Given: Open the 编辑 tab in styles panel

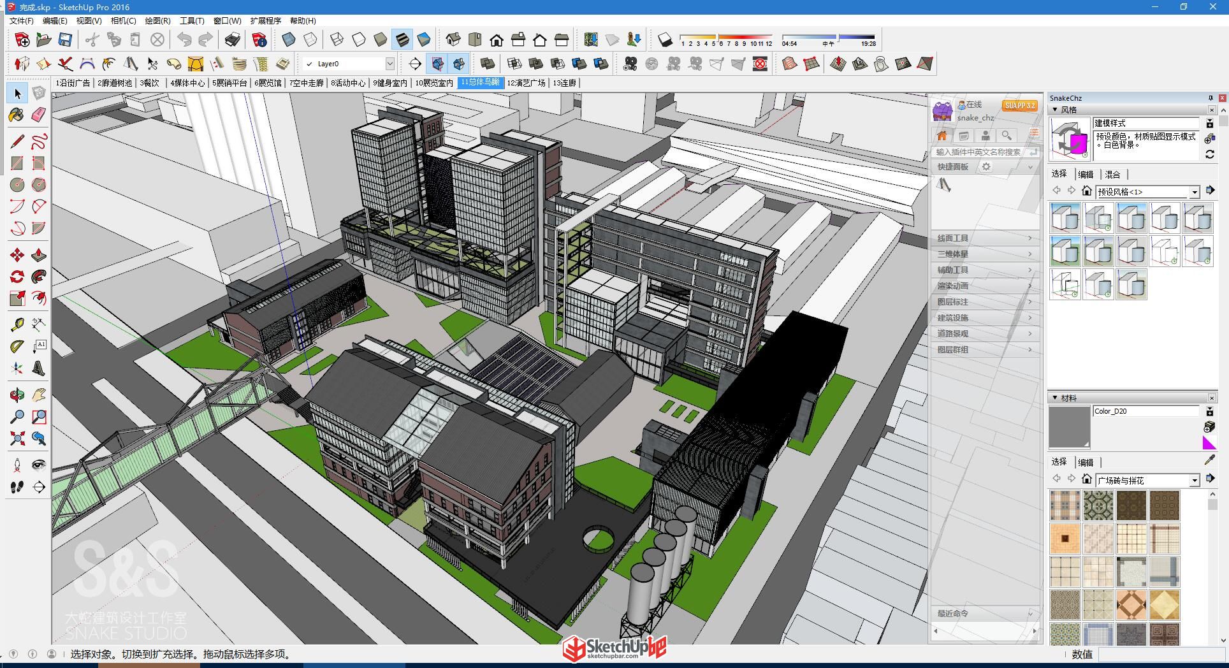Looking at the screenshot, I should [1086, 174].
